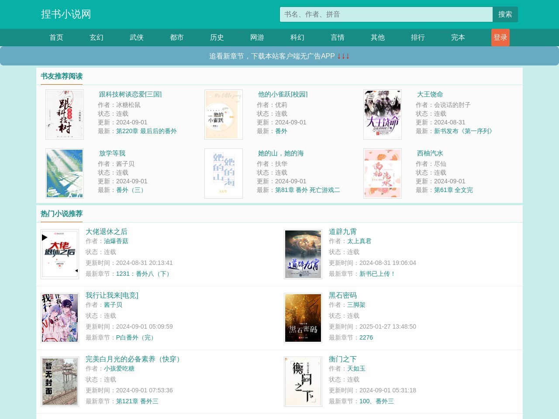
Task: Open the 跟科技树谈恋爱 book cover image
Action: [x=65, y=115]
